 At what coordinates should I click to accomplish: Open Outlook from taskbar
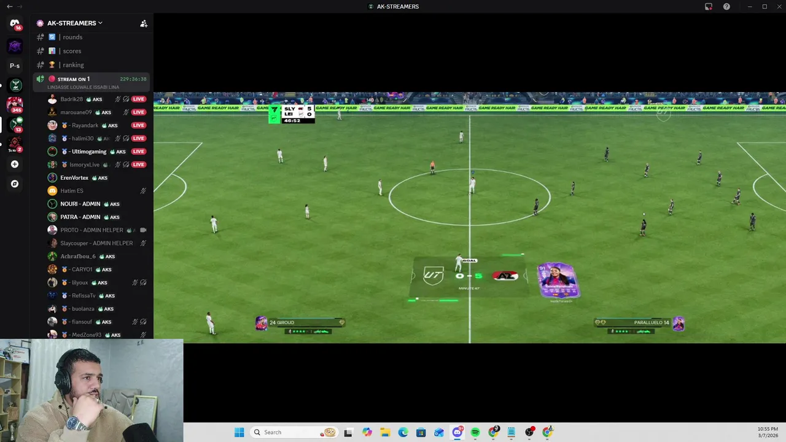click(439, 432)
